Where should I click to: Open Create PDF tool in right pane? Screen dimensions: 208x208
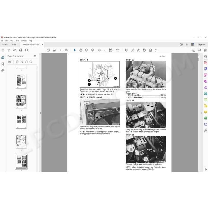click(x=206, y=63)
